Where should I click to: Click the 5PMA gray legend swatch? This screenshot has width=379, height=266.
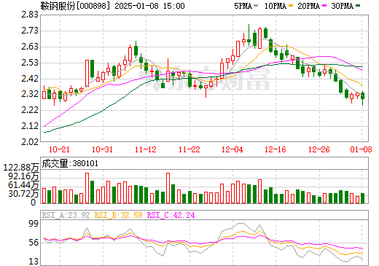click(x=256, y=6)
